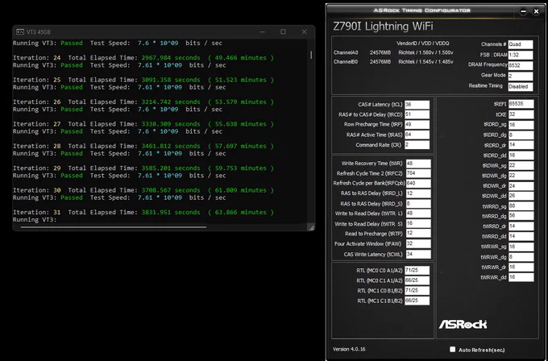The image size is (548, 361).
Task: Click the FSB : DRAM ratio field
Action: pyautogui.click(x=521, y=55)
